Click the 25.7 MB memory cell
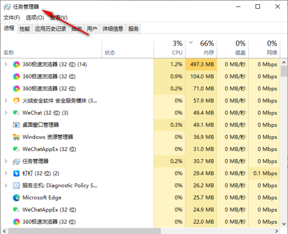 pos(201,197)
